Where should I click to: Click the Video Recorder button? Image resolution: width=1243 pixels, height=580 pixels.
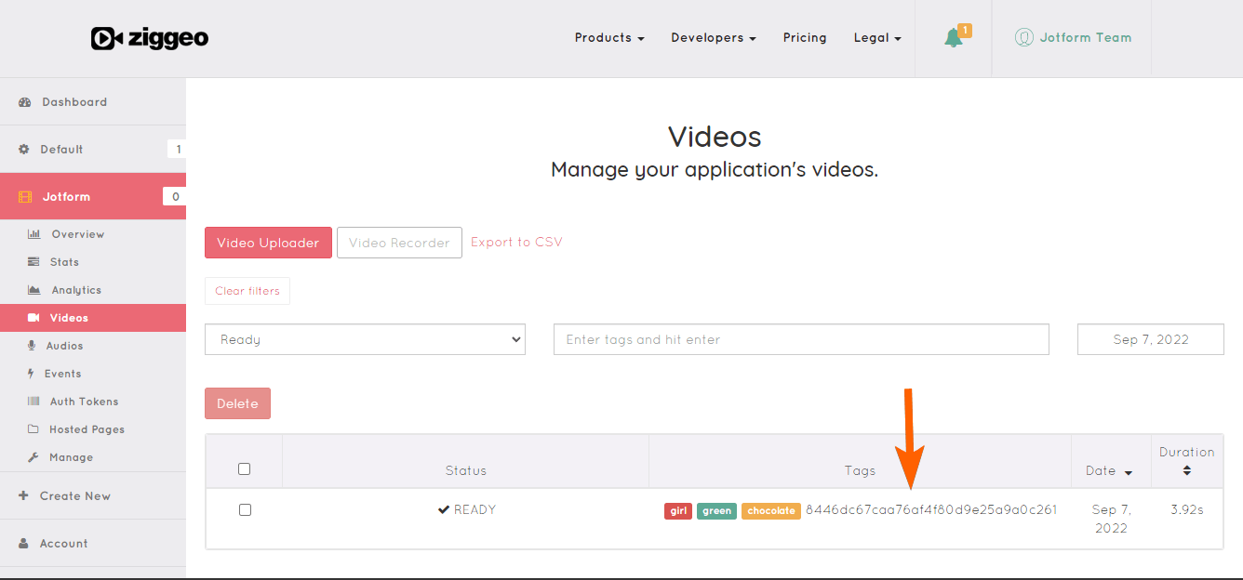(399, 243)
